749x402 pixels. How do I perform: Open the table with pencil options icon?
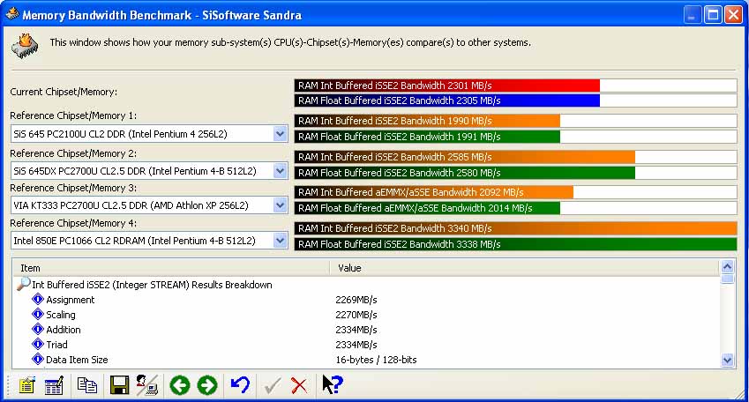[54, 385]
